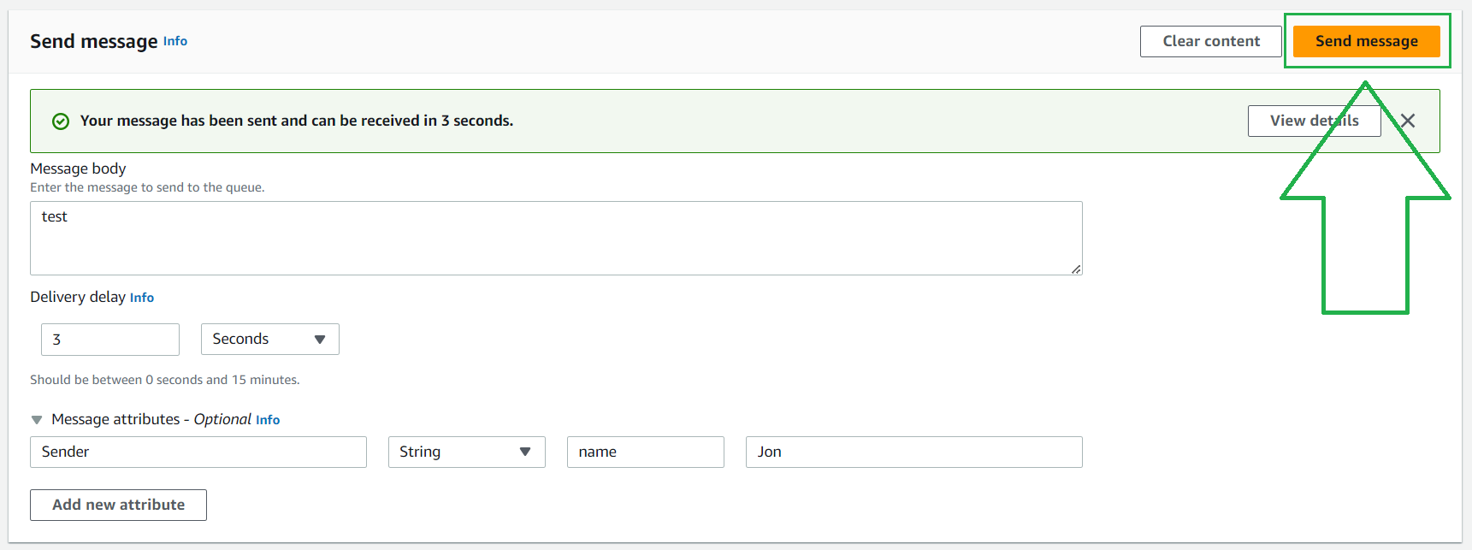
Task: Click the Message attributes disclosure triangle
Action: 36,419
